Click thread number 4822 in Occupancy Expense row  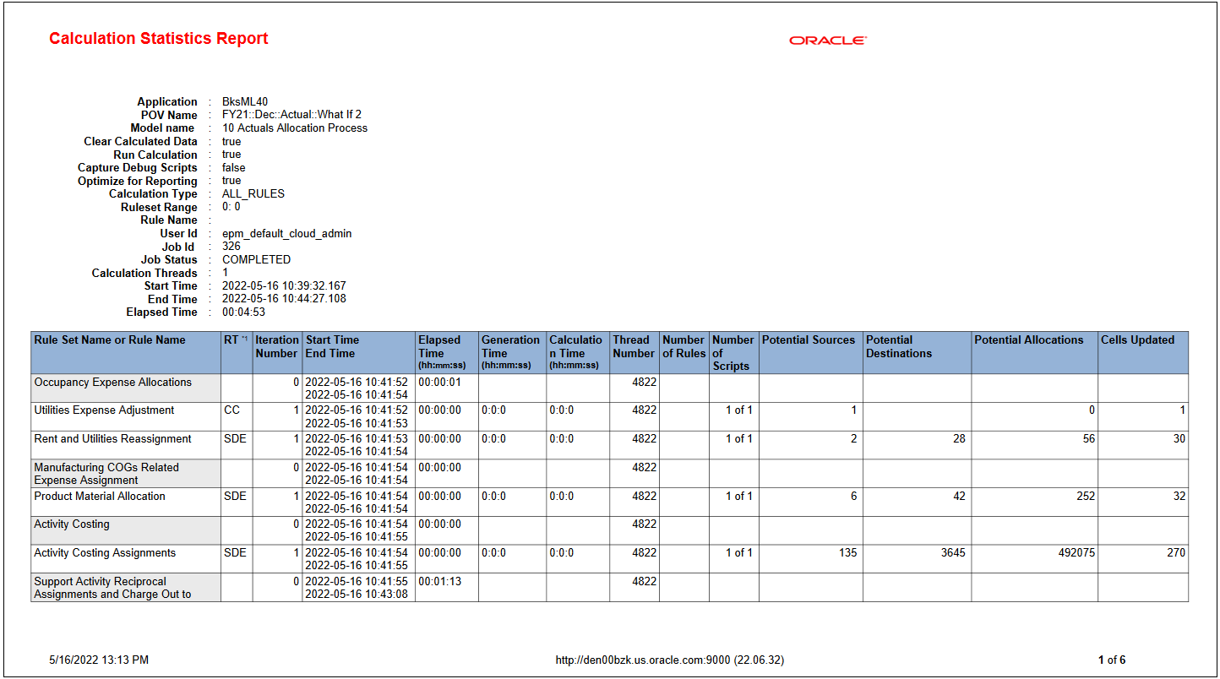point(644,383)
